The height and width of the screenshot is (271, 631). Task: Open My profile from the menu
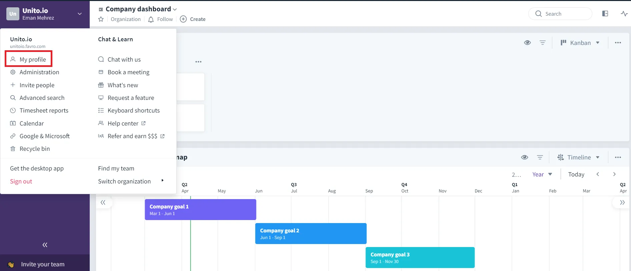click(x=32, y=59)
